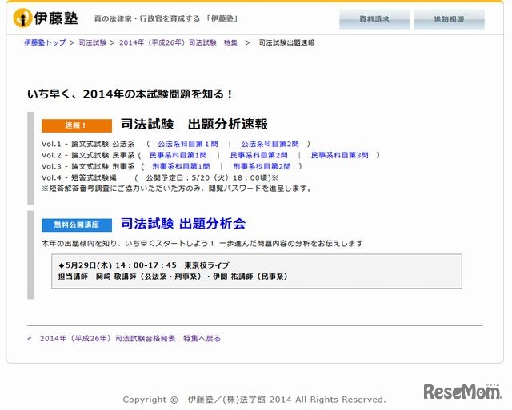Go to 伊藤塾トップ breadcrumb link
The width and height of the screenshot is (512, 410).
point(45,42)
